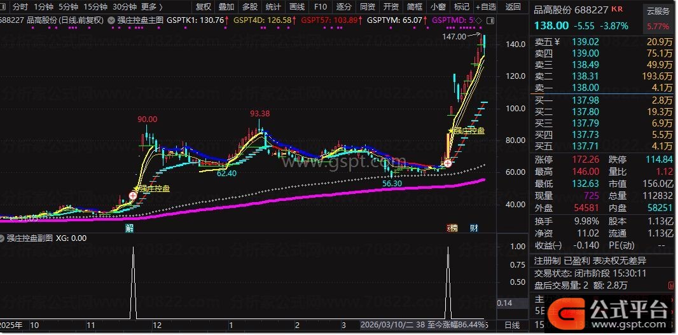This screenshot has height=335, width=678.
Task: Click the red circle signal near March breakout
Action: coord(448,163)
